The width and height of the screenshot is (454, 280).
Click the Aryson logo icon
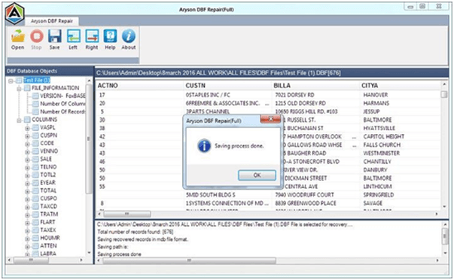15,14
